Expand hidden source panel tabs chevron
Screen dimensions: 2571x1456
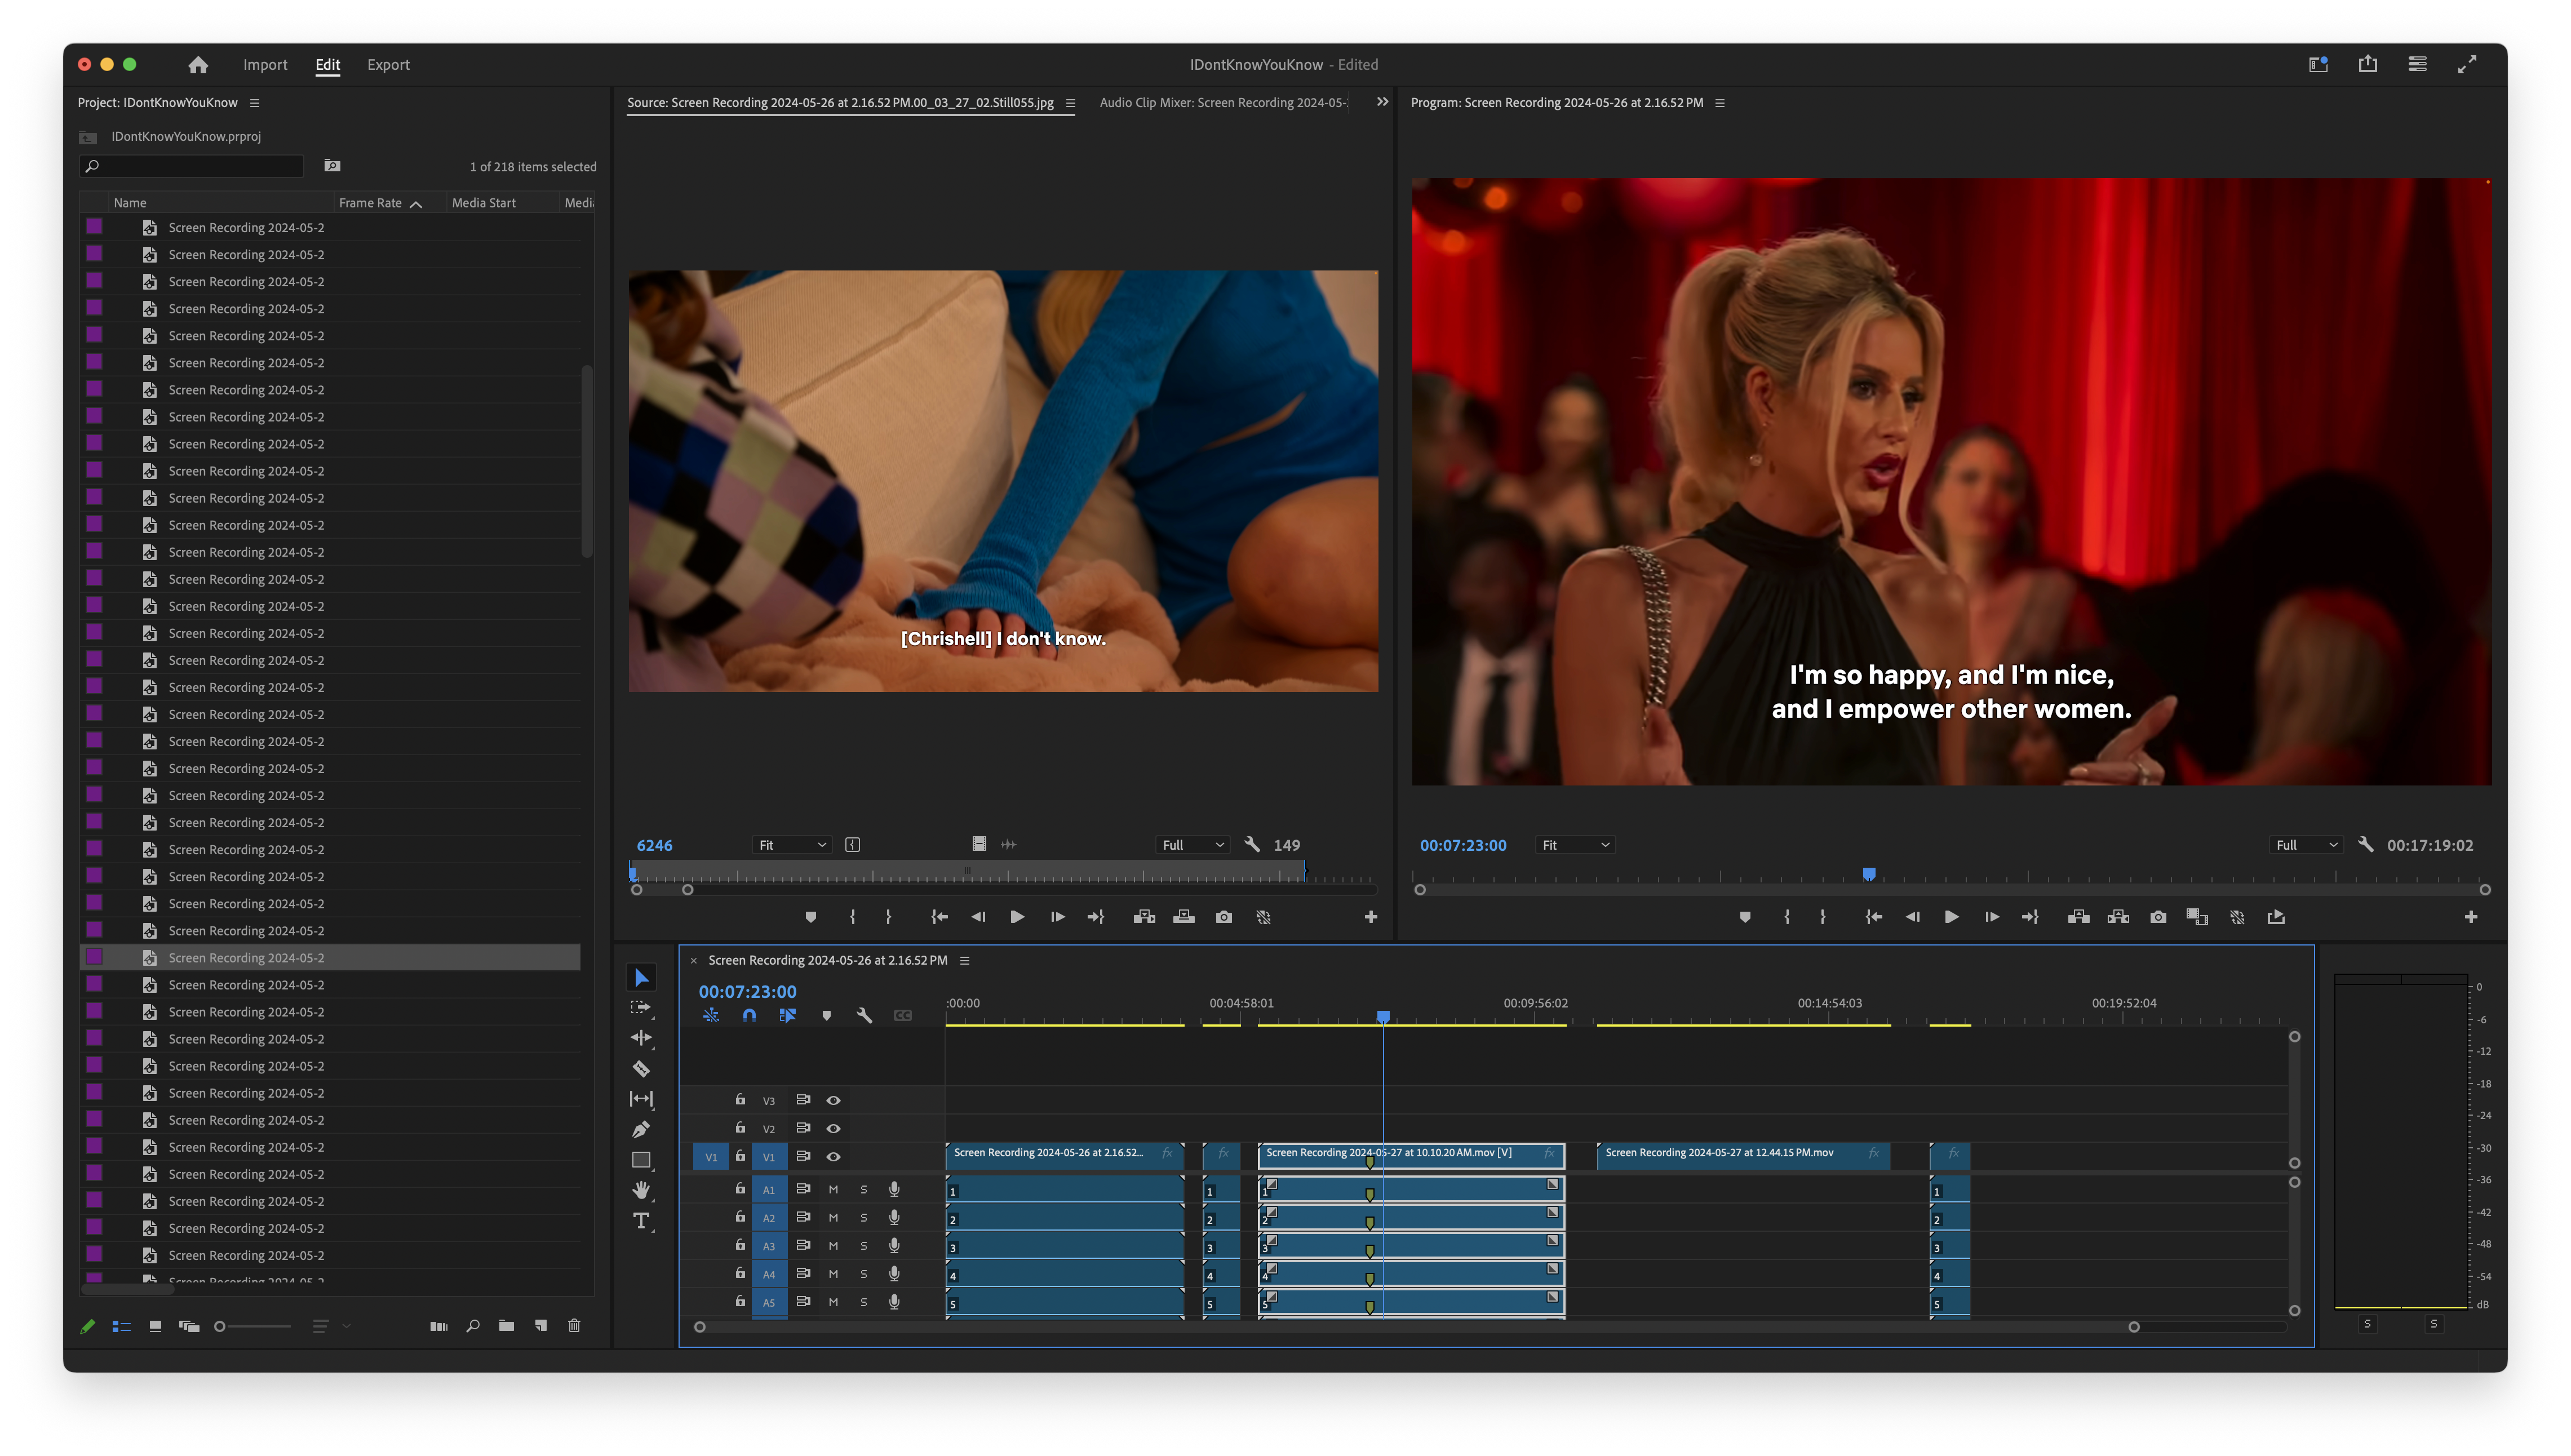1382,102
